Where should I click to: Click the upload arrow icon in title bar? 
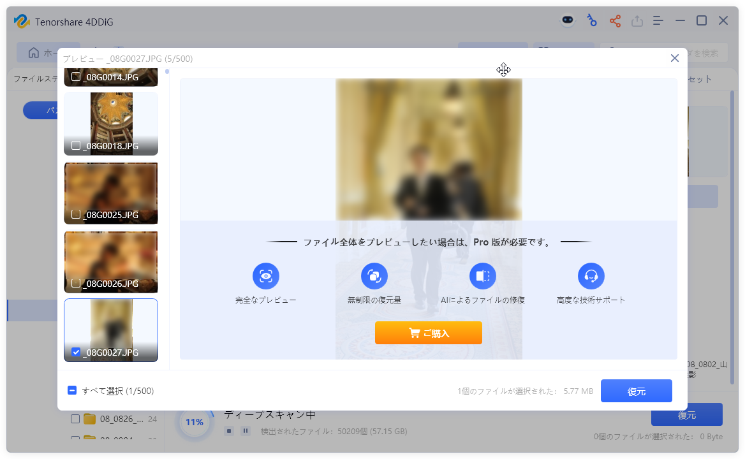click(637, 21)
